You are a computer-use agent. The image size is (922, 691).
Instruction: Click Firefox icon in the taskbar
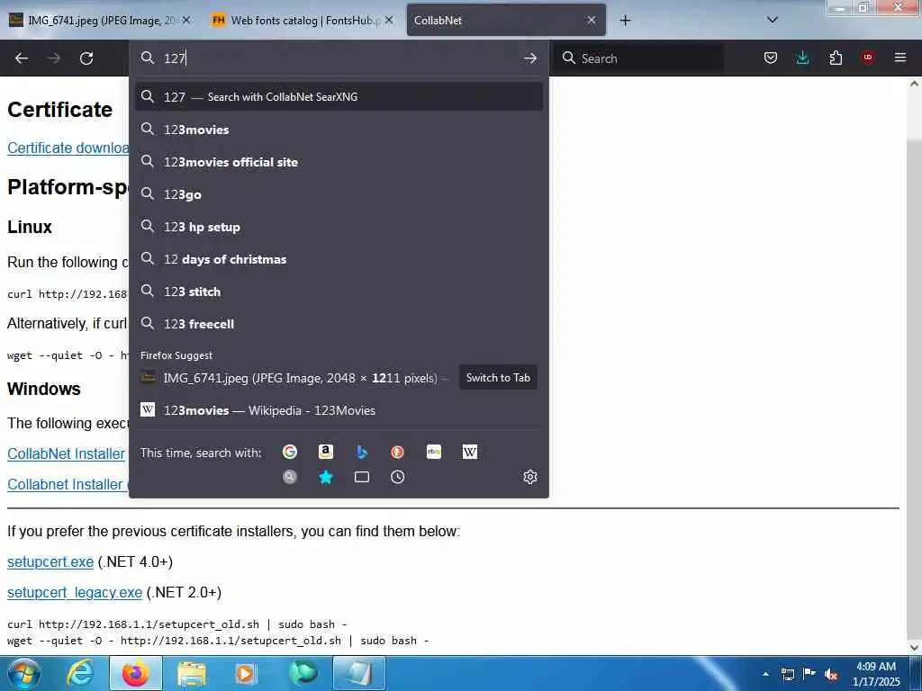click(135, 673)
